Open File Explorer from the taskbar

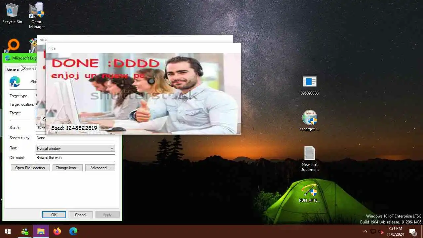41,231
